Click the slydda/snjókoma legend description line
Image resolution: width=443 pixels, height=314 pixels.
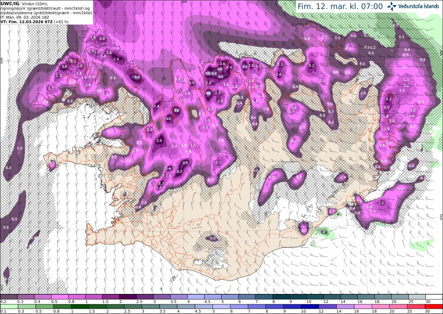[x=46, y=12]
